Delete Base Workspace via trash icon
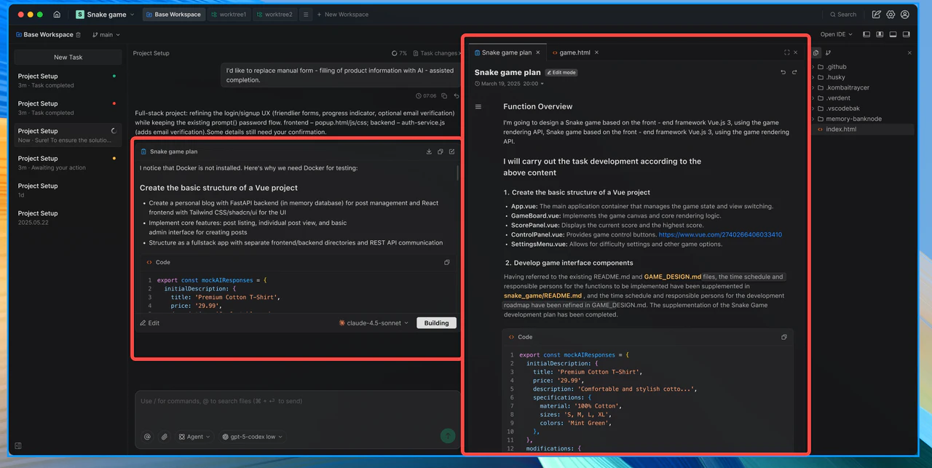 click(x=79, y=34)
